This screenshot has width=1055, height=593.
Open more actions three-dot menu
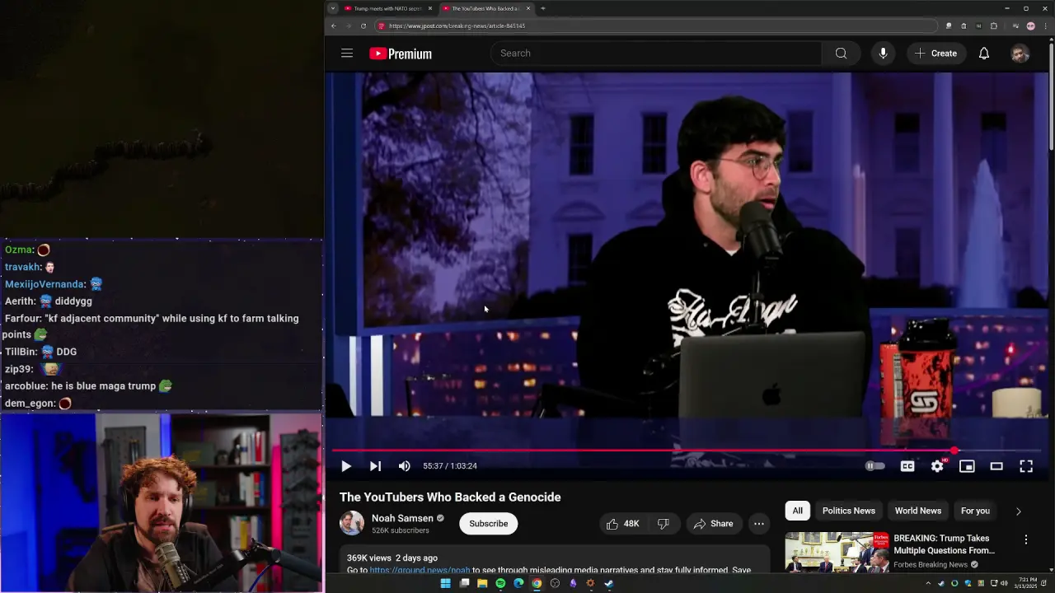(759, 524)
